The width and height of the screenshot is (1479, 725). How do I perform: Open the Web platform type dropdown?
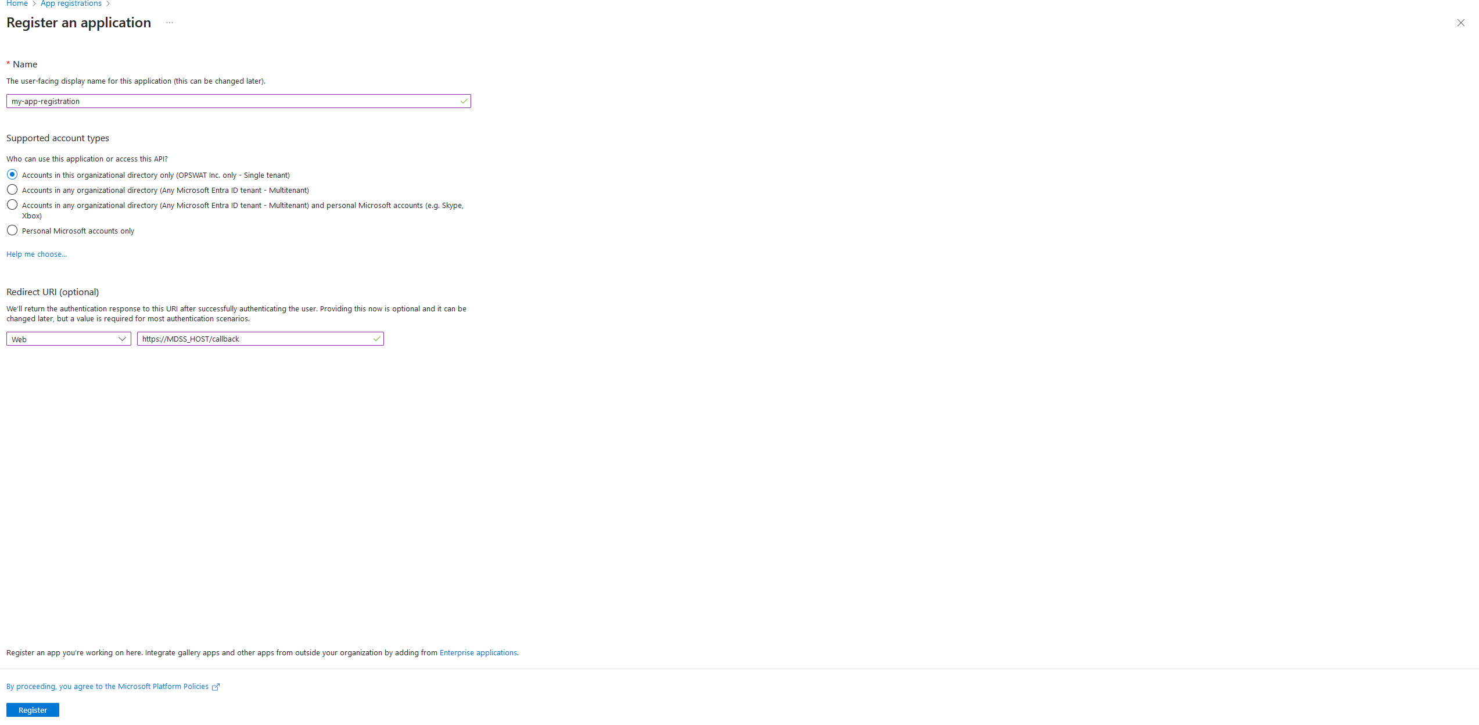coord(69,339)
